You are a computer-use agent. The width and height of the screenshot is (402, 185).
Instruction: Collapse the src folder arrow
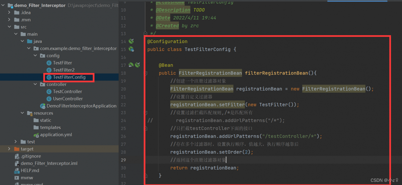point(9,27)
